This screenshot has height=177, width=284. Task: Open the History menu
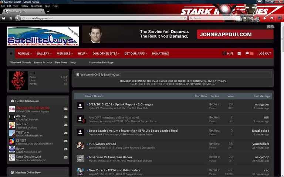click(x=24, y=6)
